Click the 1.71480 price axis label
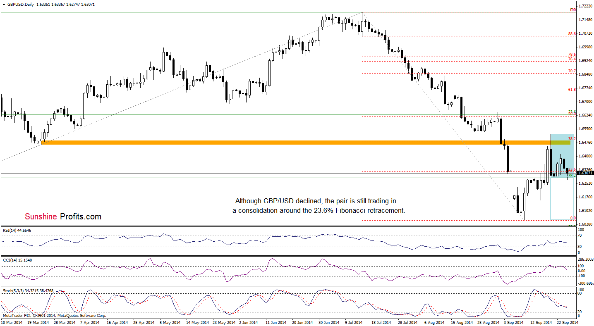594x326 pixels. coord(586,20)
